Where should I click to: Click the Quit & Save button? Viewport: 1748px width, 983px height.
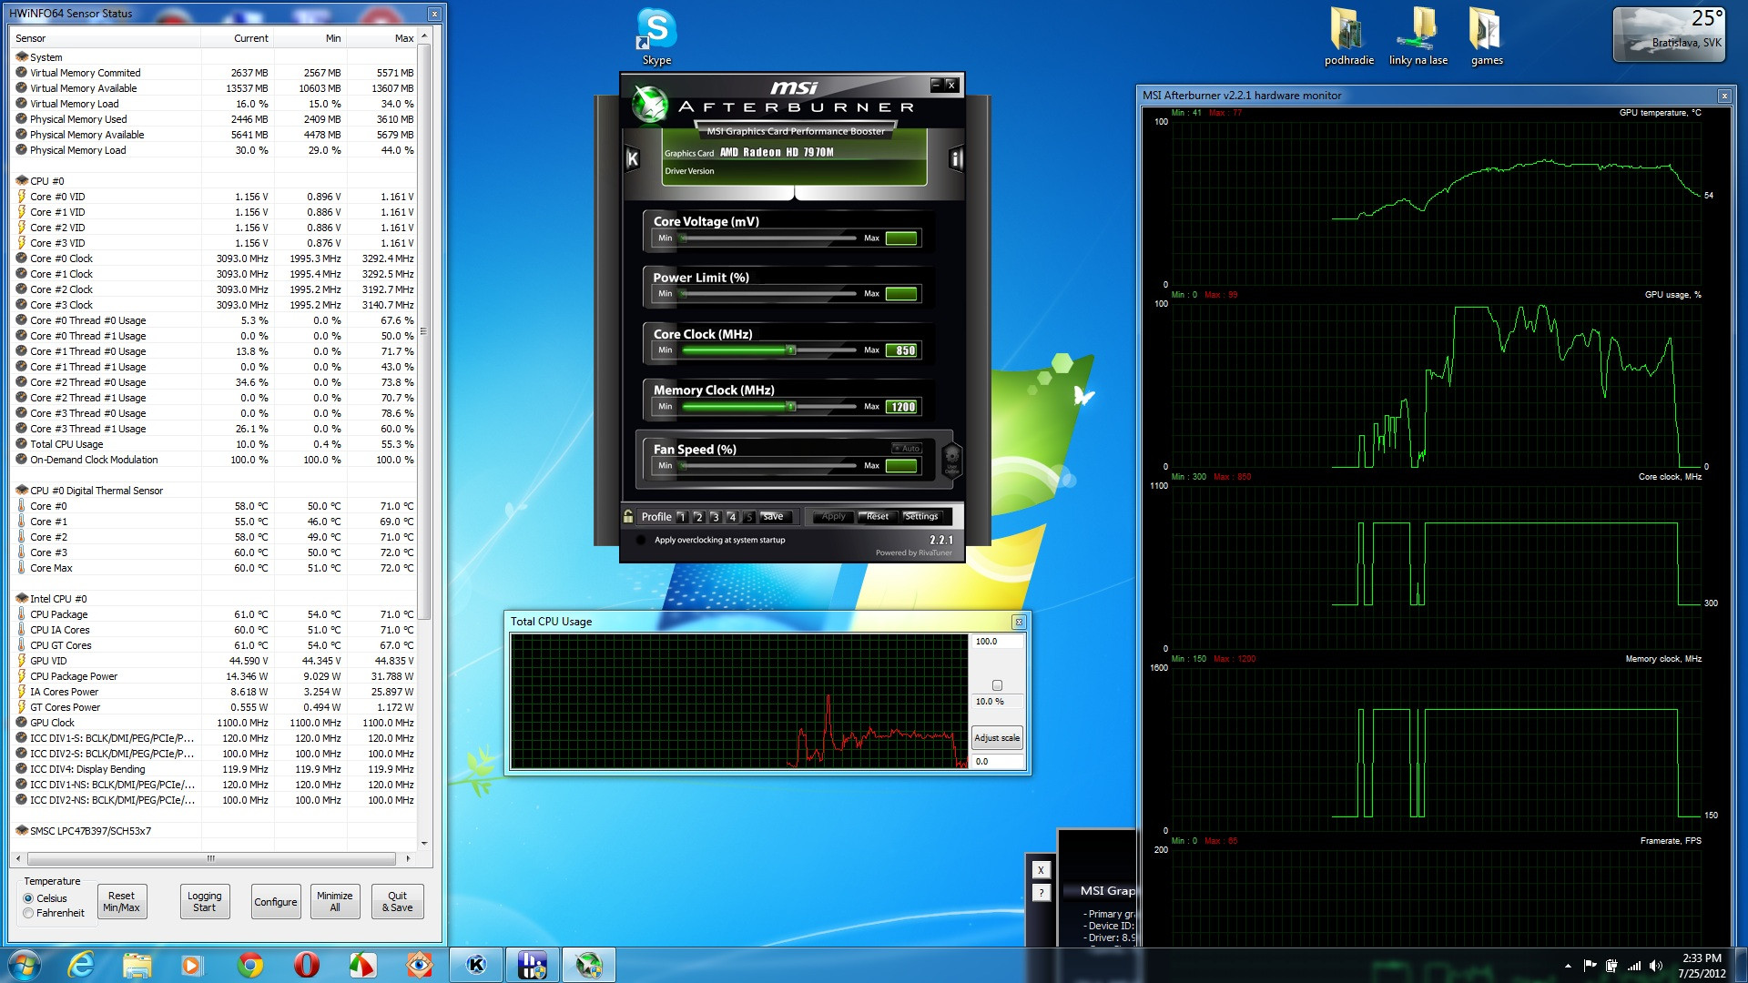pyautogui.click(x=397, y=901)
